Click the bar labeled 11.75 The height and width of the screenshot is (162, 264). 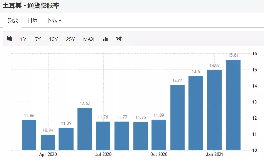coord(141,136)
